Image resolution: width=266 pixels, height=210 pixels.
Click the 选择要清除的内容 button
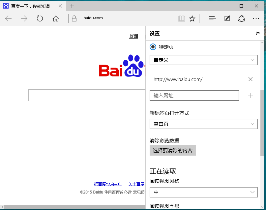point(173,150)
